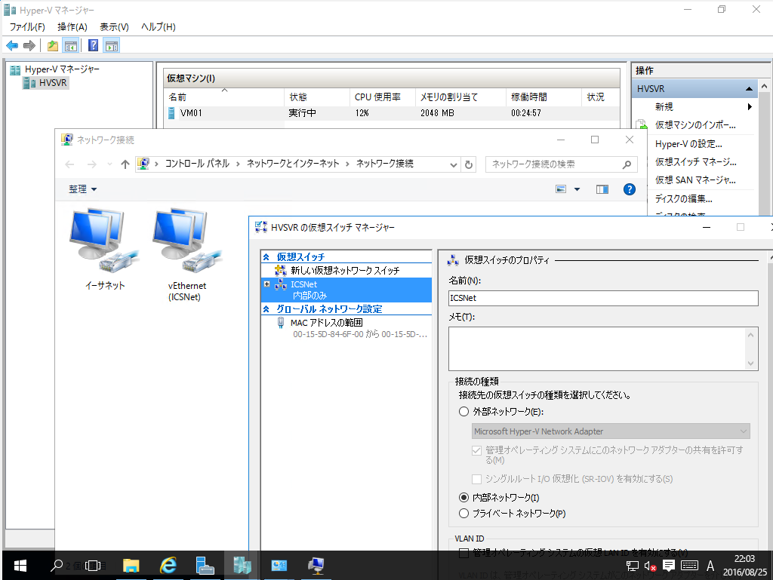Image resolution: width=773 pixels, height=580 pixels.
Task: Collapse the HVSVR actions section
Action: pos(749,89)
